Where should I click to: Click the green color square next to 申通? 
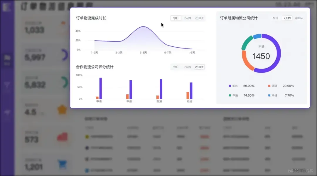[230, 95]
